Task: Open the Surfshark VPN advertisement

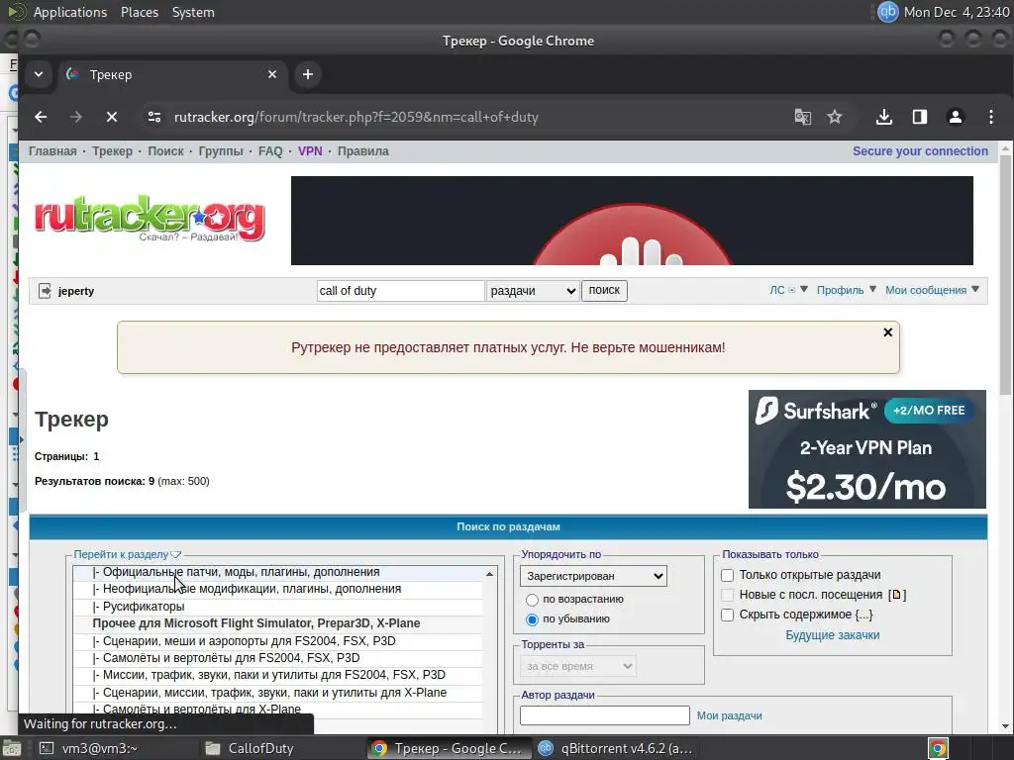Action: click(x=867, y=449)
